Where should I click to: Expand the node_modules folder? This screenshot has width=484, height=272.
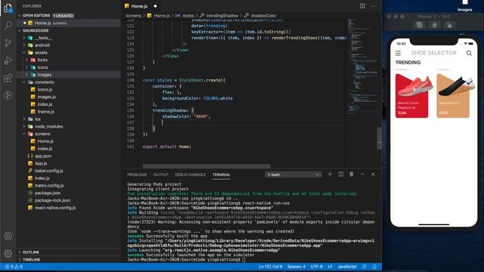24,126
